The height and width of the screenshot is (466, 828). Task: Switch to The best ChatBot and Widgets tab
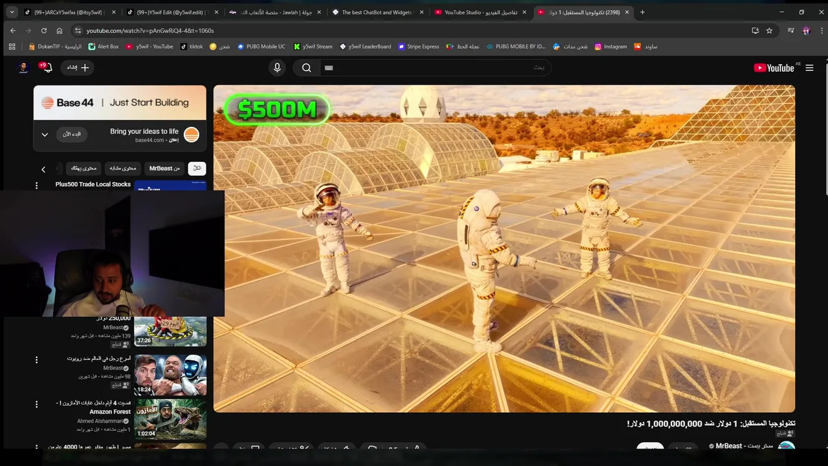[x=376, y=12]
